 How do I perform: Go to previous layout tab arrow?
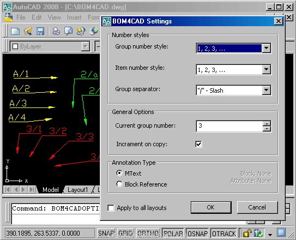click(x=16, y=189)
